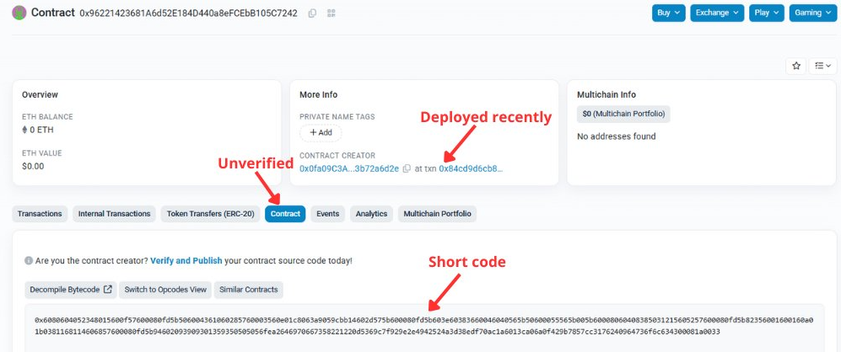Open the list options dropdown
Viewport: 841px width, 352px height.
822,66
